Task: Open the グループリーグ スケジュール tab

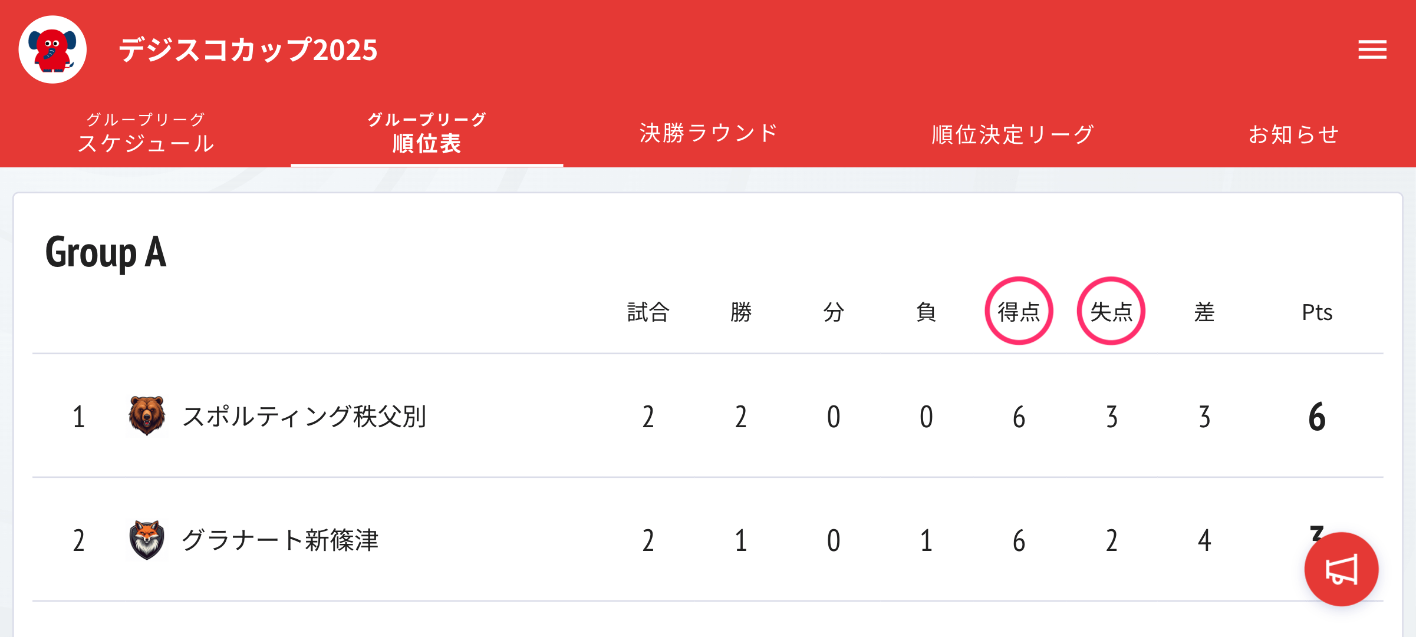Action: [x=146, y=134]
